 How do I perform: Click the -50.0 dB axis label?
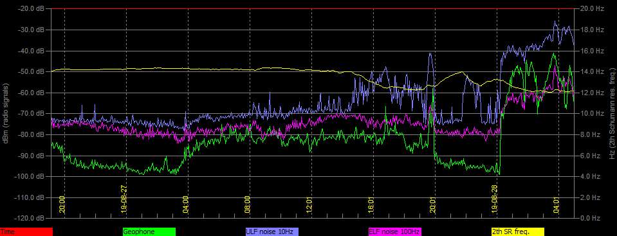[31, 71]
